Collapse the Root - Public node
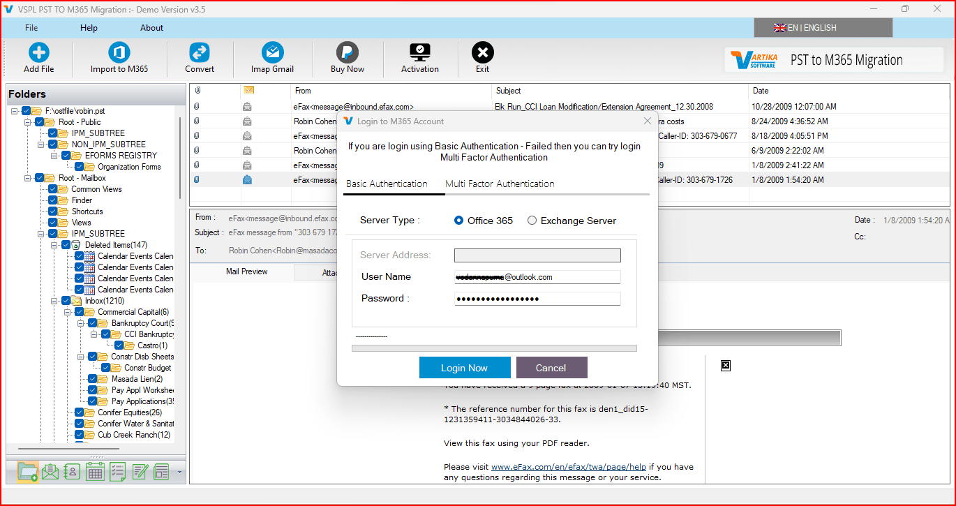Image resolution: width=956 pixels, height=506 pixels. (x=28, y=122)
